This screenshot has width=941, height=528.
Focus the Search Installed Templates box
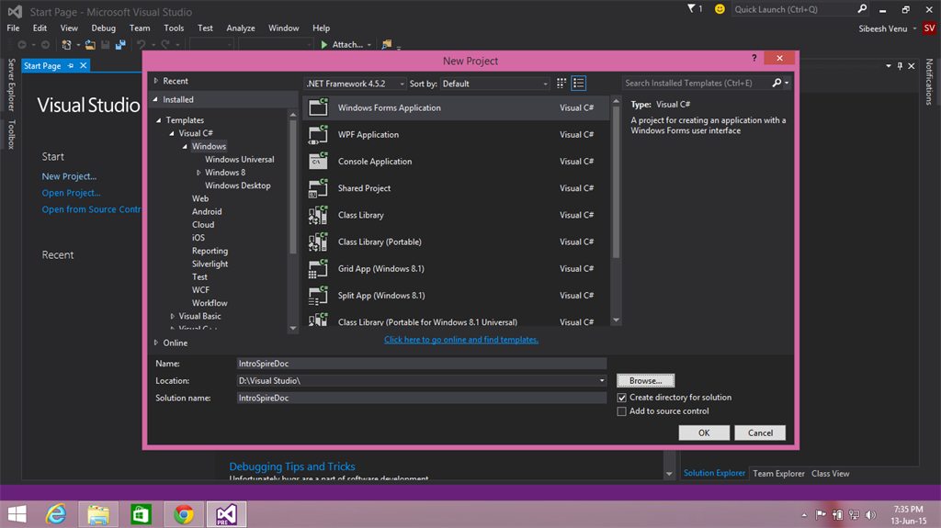pos(697,83)
